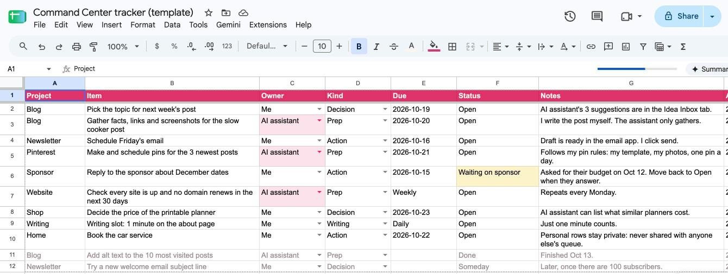
Task: Activate the paint format tool
Action: tap(93, 47)
